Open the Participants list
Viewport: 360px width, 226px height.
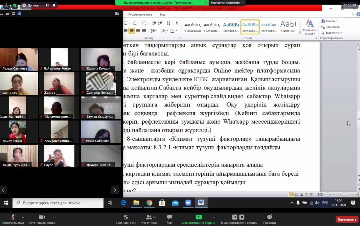(149, 219)
